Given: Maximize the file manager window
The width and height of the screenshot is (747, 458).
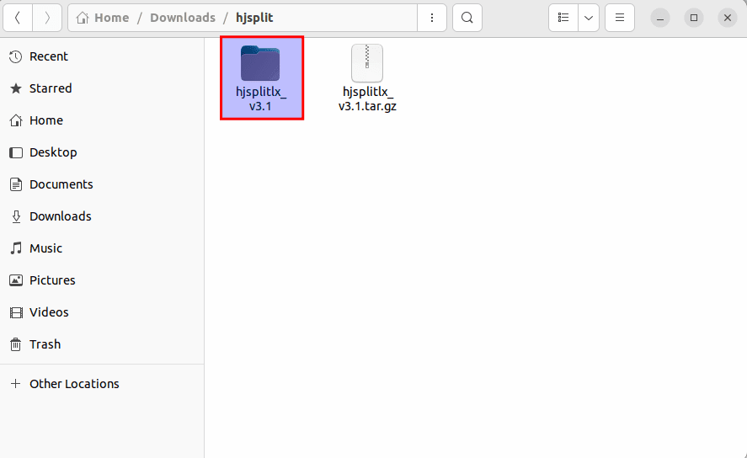Looking at the screenshot, I should 694,18.
